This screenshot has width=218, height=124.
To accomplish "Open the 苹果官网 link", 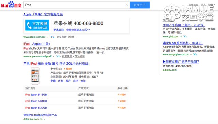I will 59,30.
